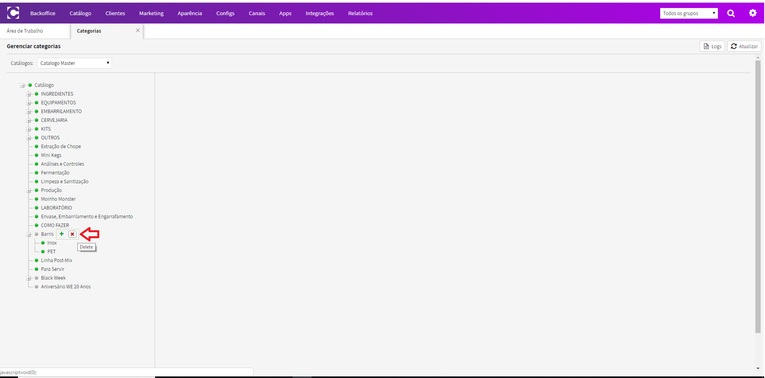765x378 pixels.
Task: Click the Atualizar button
Action: pyautogui.click(x=744, y=46)
